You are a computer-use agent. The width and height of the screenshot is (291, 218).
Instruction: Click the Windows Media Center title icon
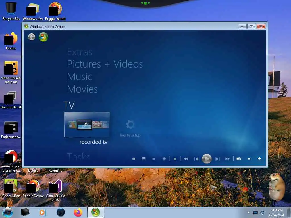[x=26, y=26]
